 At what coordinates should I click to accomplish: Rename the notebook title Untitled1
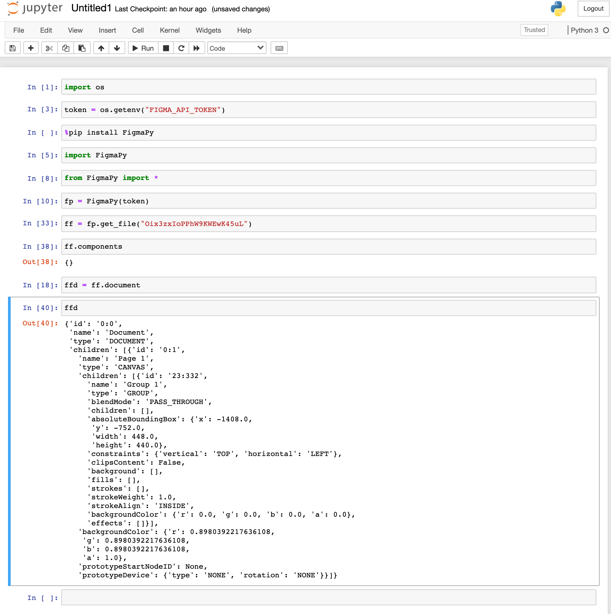(91, 8)
